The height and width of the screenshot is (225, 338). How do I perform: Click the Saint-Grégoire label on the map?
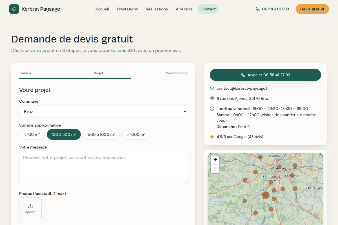tap(278, 156)
